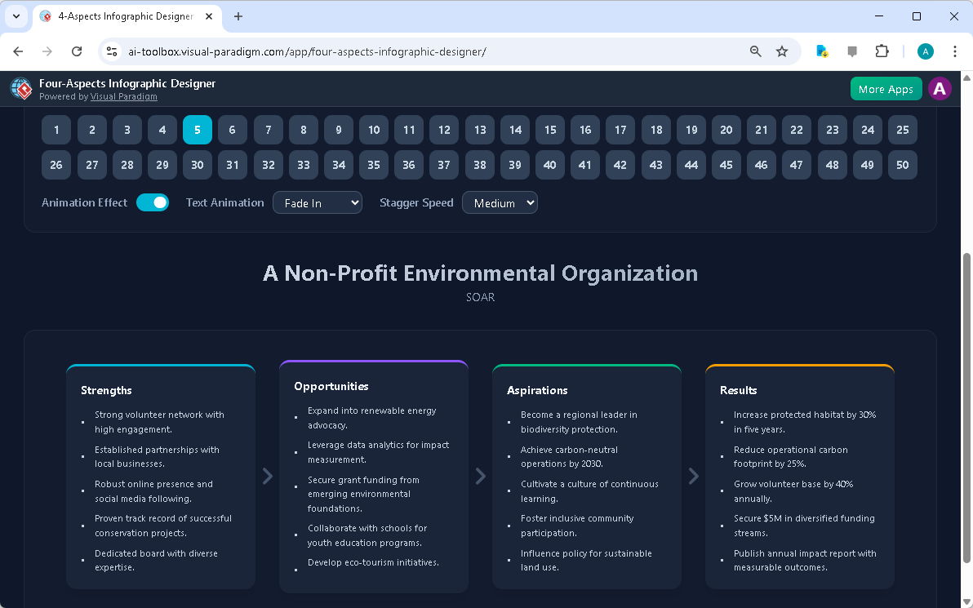Viewport: 973px width, 608px height.
Task: Click the More Apps button
Action: (886, 88)
